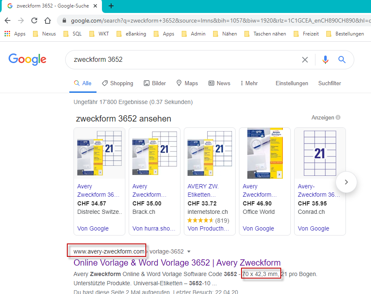371x294 pixels.
Task: Open the CHF 46.90 Avery Zweckform link
Action: click(259, 190)
